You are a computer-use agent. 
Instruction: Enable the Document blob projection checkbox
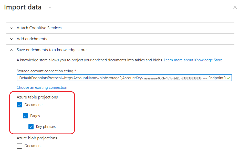click(x=19, y=146)
